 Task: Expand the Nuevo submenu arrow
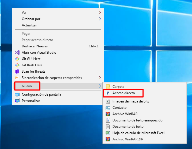100,86
